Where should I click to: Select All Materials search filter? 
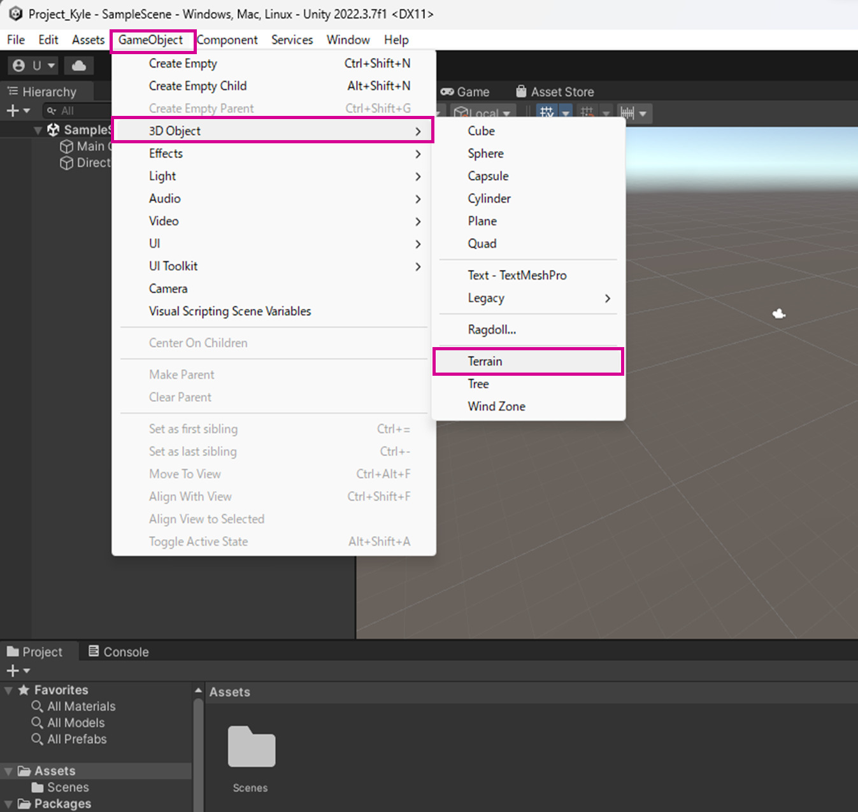pos(81,706)
